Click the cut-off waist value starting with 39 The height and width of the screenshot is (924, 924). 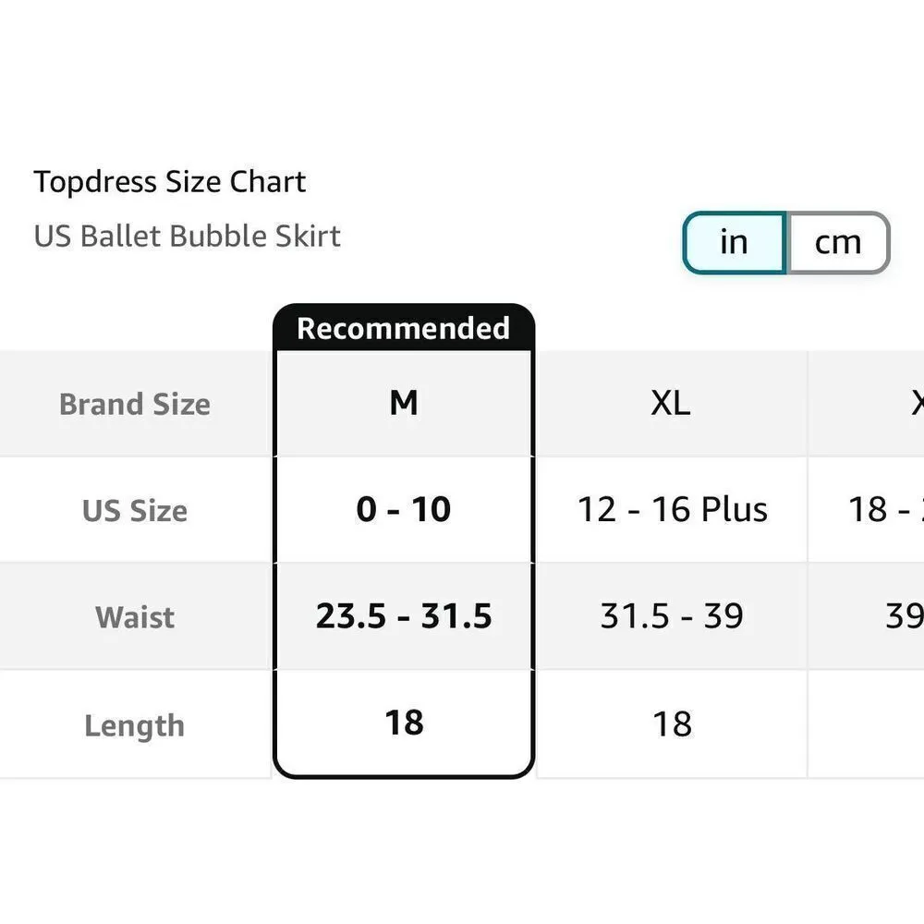(x=903, y=616)
